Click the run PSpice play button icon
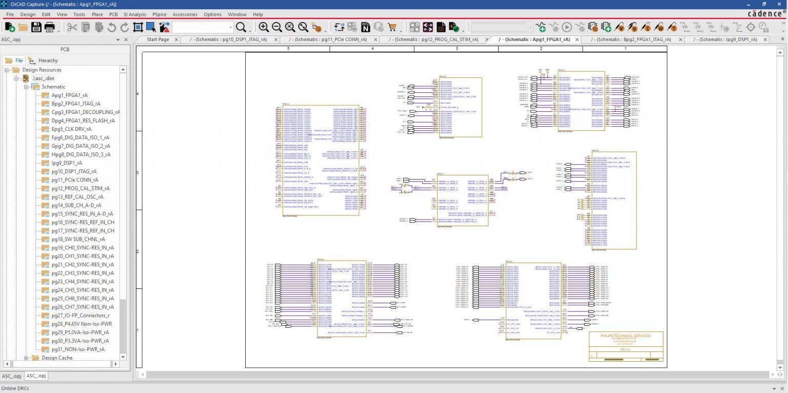 [567, 27]
